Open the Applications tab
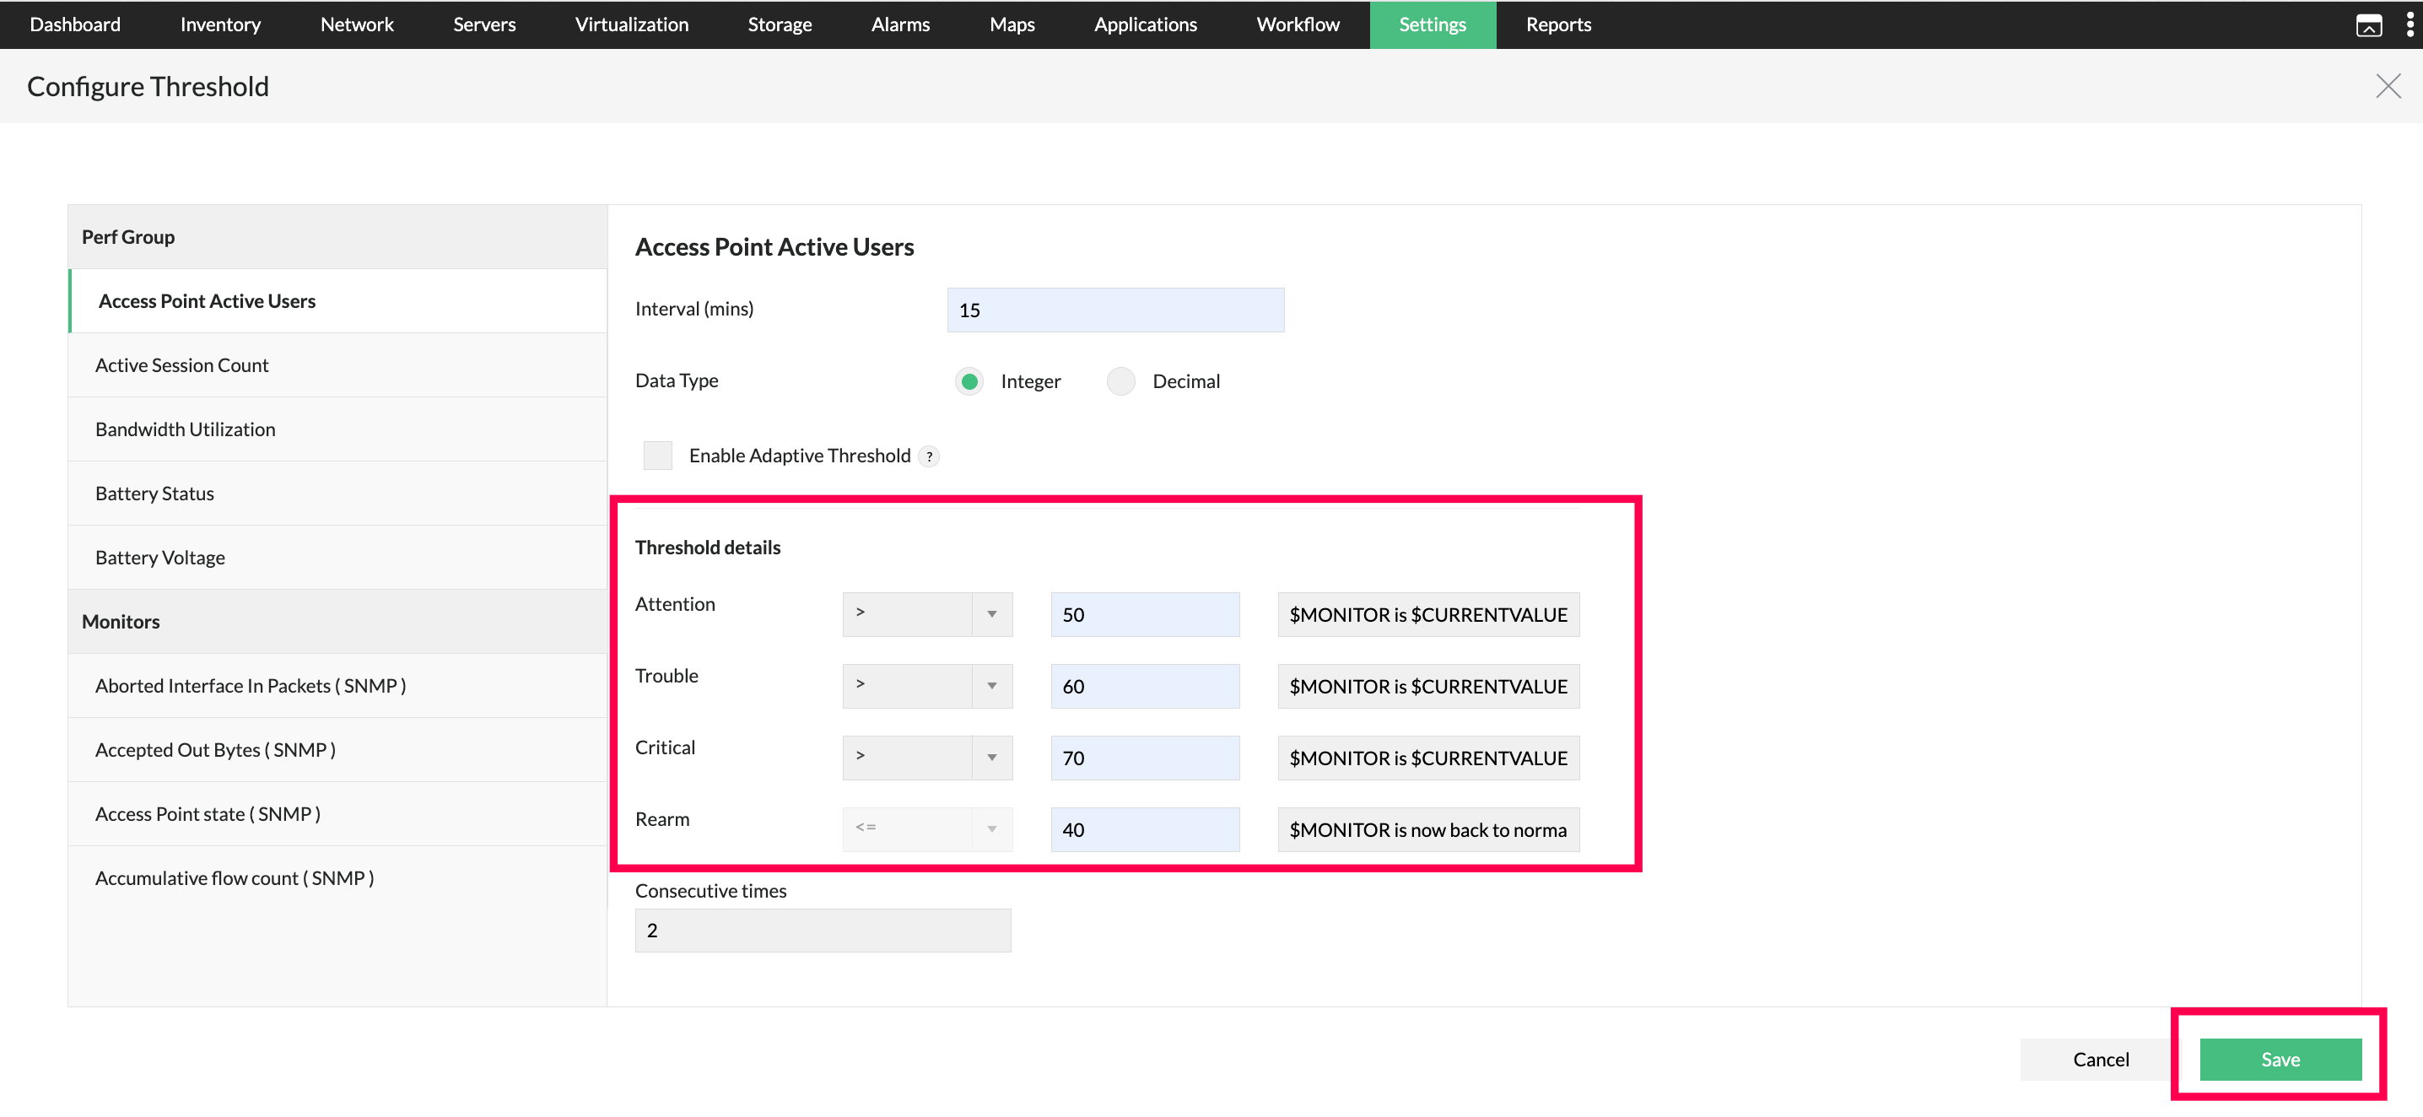 point(1145,24)
